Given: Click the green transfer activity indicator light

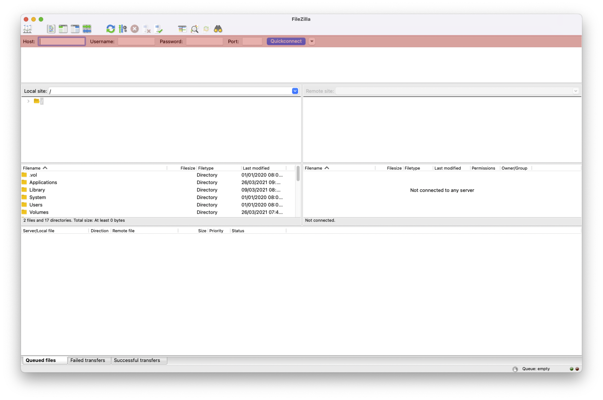Looking at the screenshot, I should pos(572,369).
